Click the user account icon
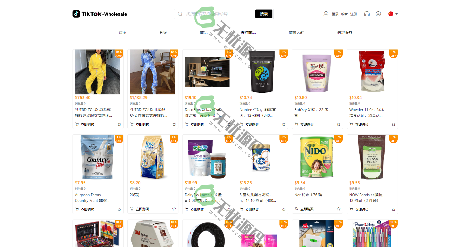Image resolution: width=459 pixels, height=247 pixels. [326, 14]
